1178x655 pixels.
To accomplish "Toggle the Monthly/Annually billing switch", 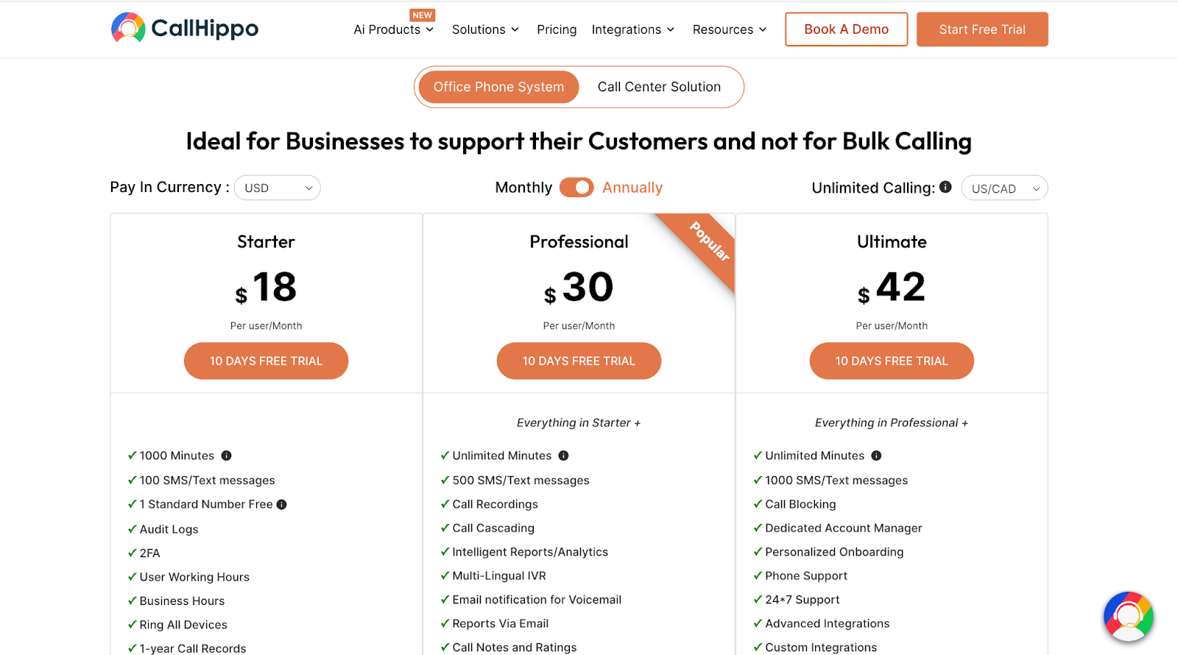I will [x=576, y=188].
